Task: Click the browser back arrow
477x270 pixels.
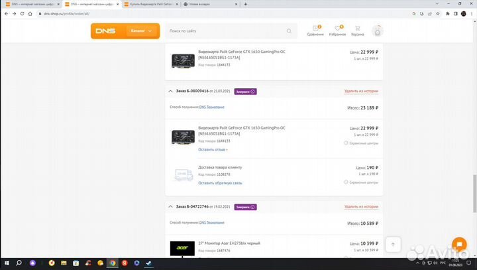Action: [x=7, y=14]
